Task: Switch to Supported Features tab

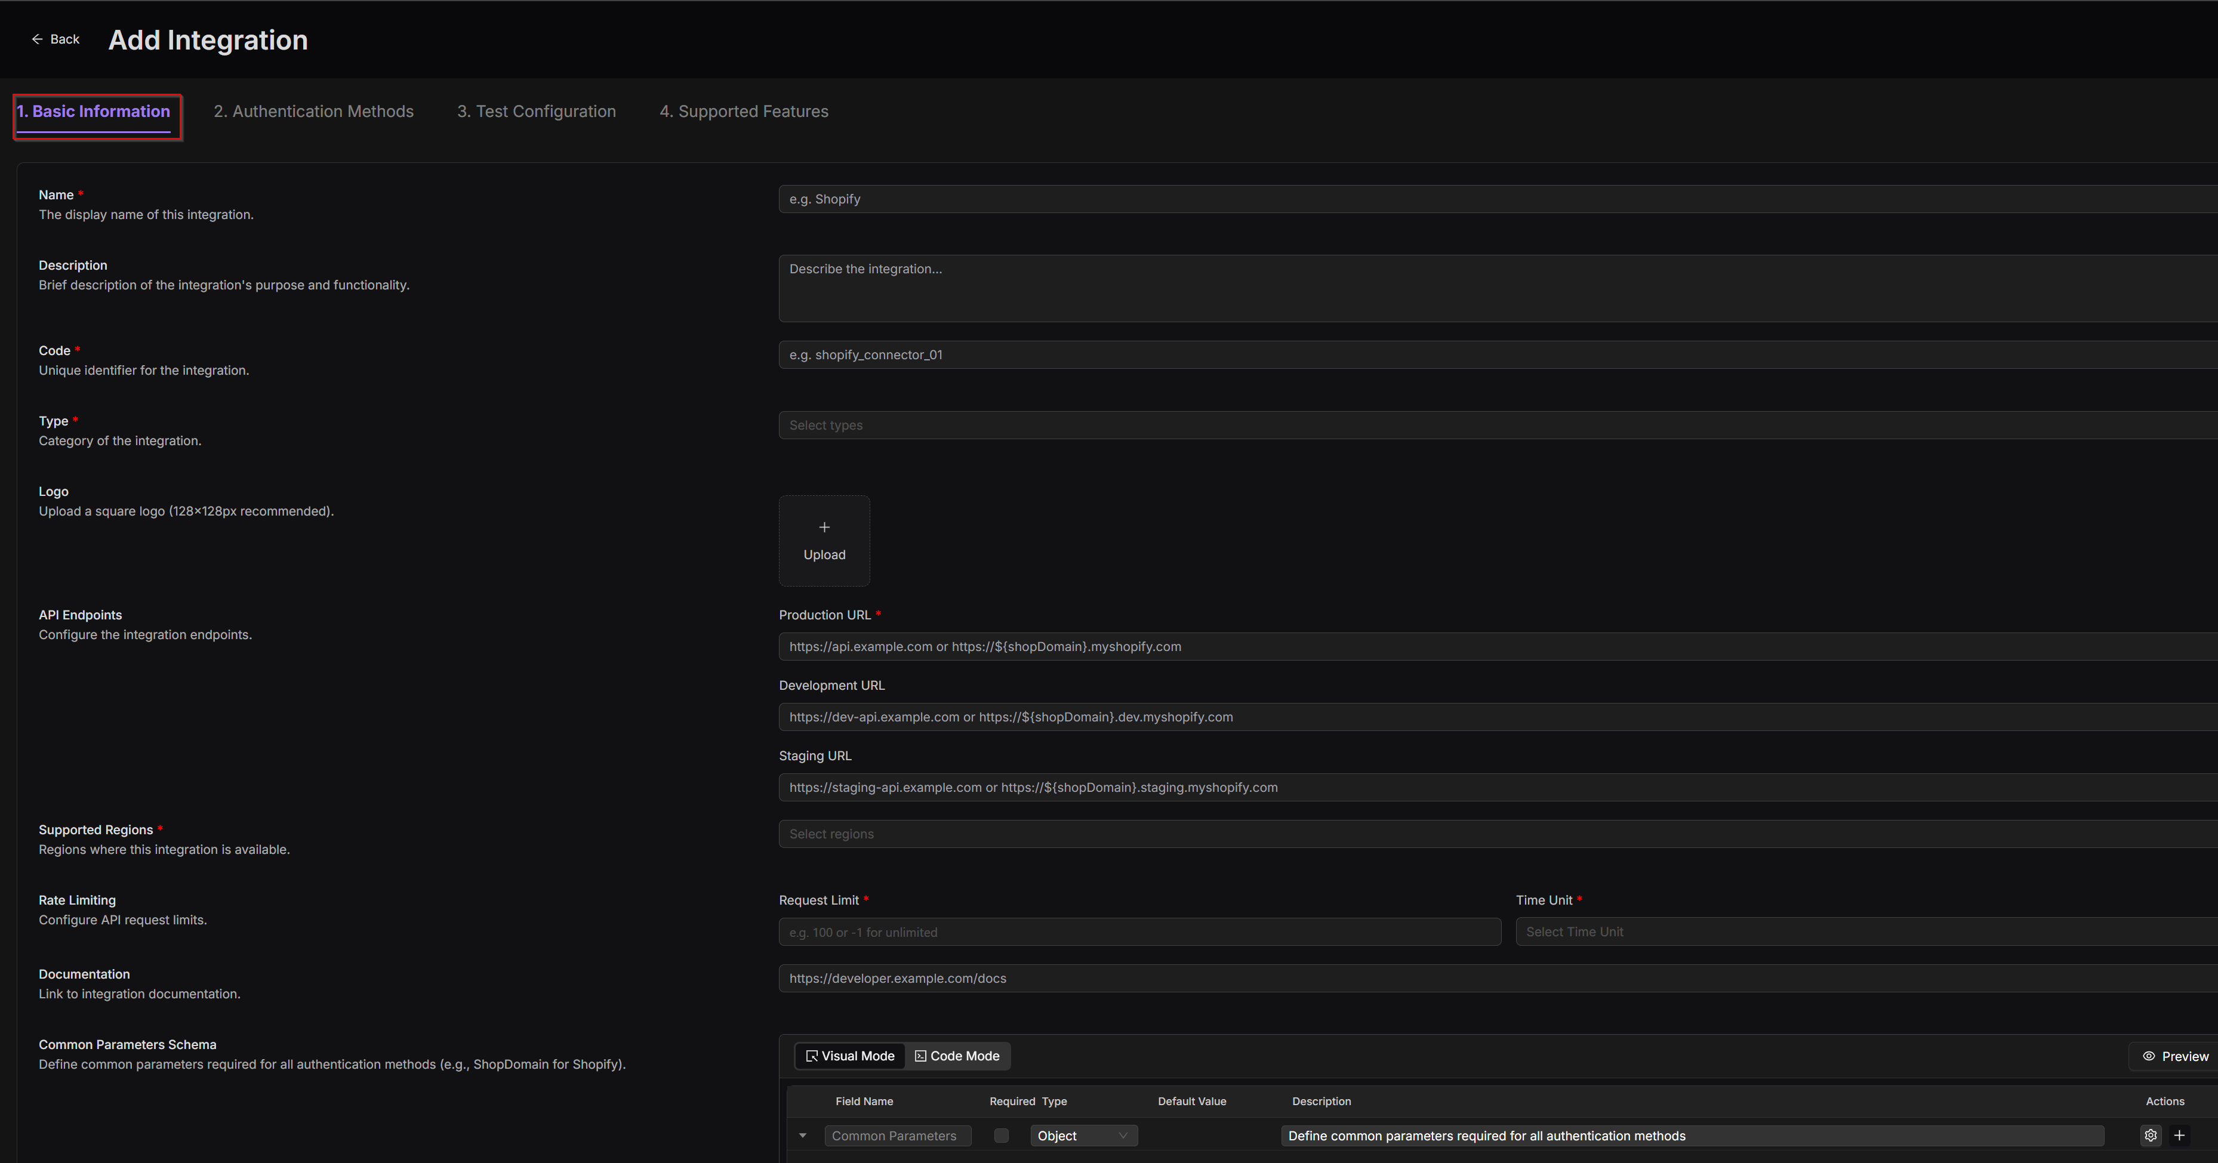Action: tap(744, 111)
